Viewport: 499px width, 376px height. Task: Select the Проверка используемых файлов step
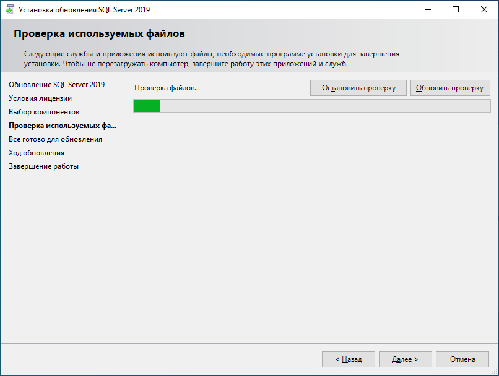[x=63, y=126]
